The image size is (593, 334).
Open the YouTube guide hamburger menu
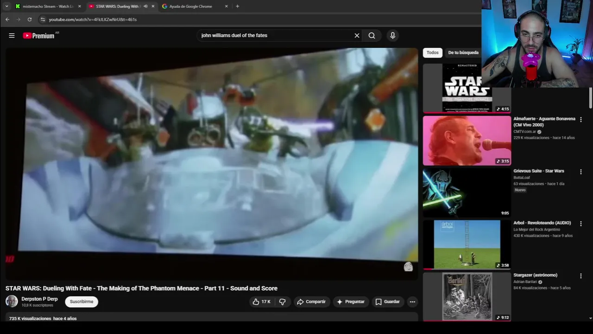[x=12, y=35]
